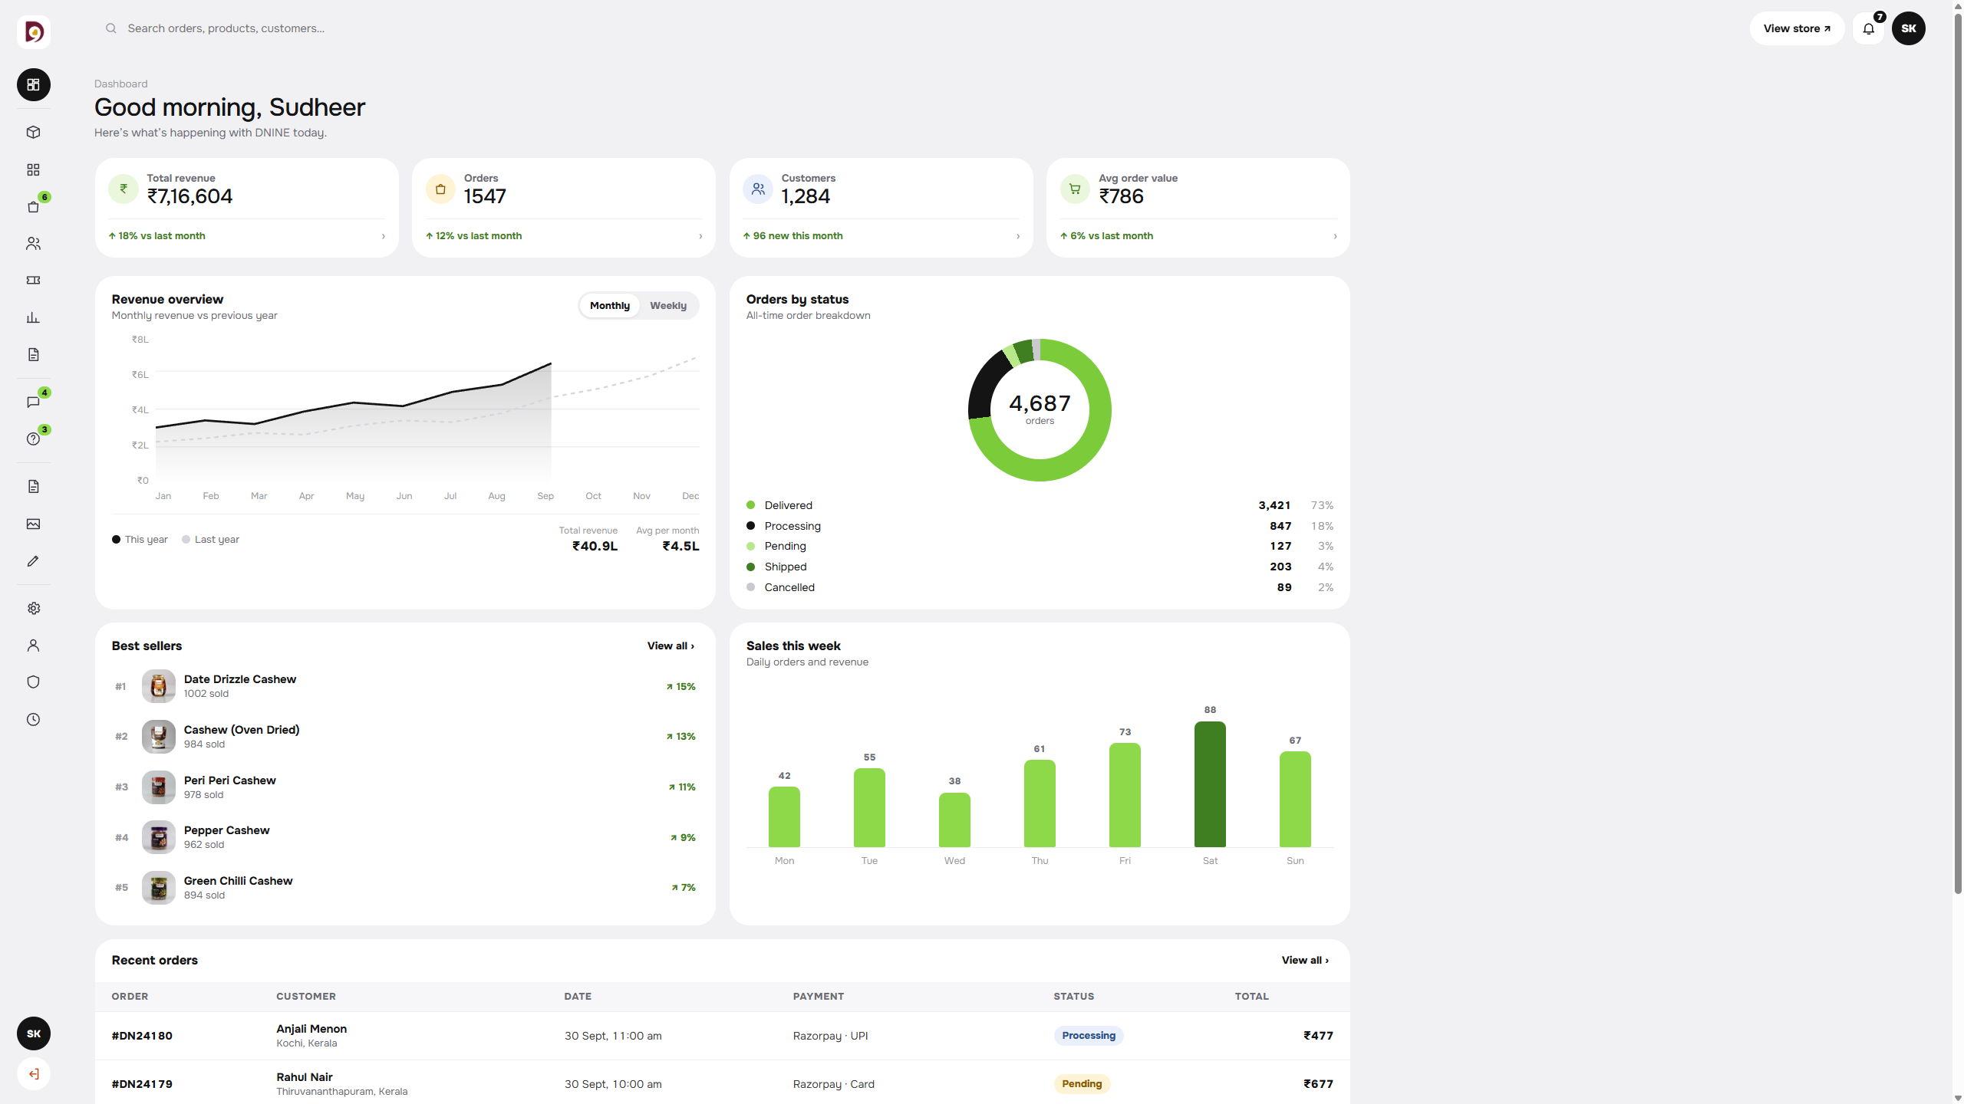Open the pencil edit icon in sidebar
The width and height of the screenshot is (1964, 1104).
coord(34,561)
